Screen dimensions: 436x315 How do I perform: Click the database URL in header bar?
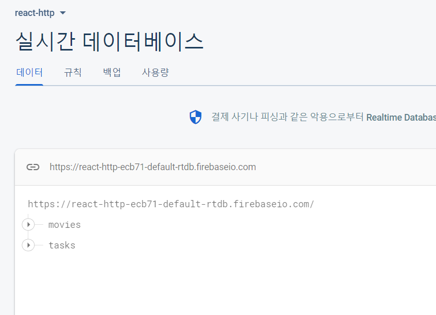[x=153, y=167]
